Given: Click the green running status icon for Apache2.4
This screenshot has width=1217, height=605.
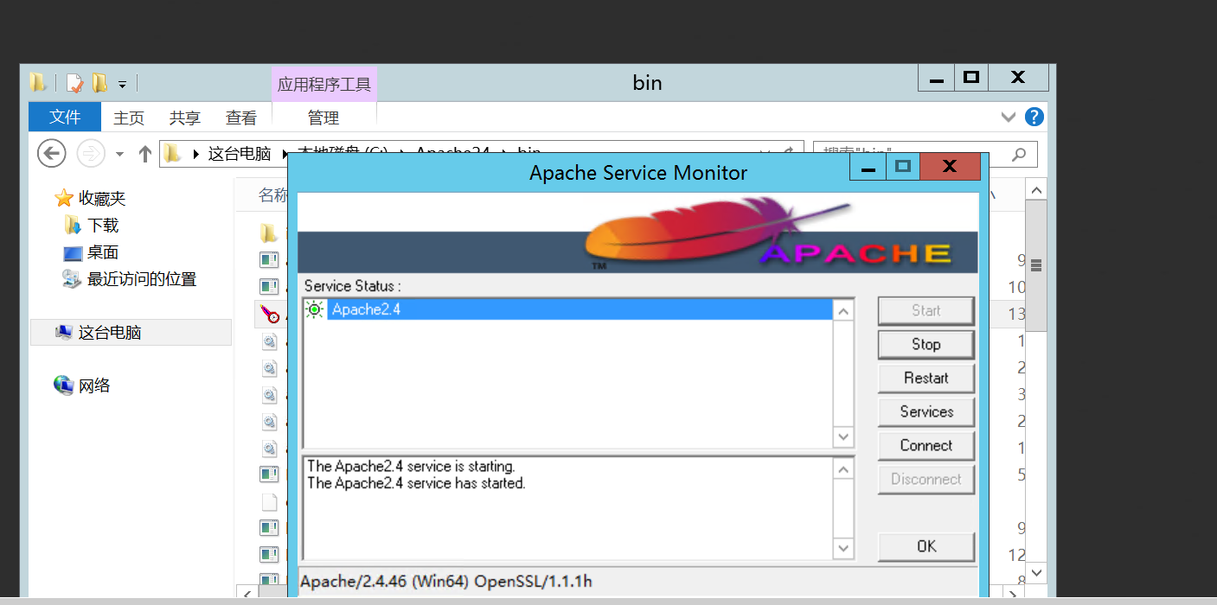Looking at the screenshot, I should (315, 309).
